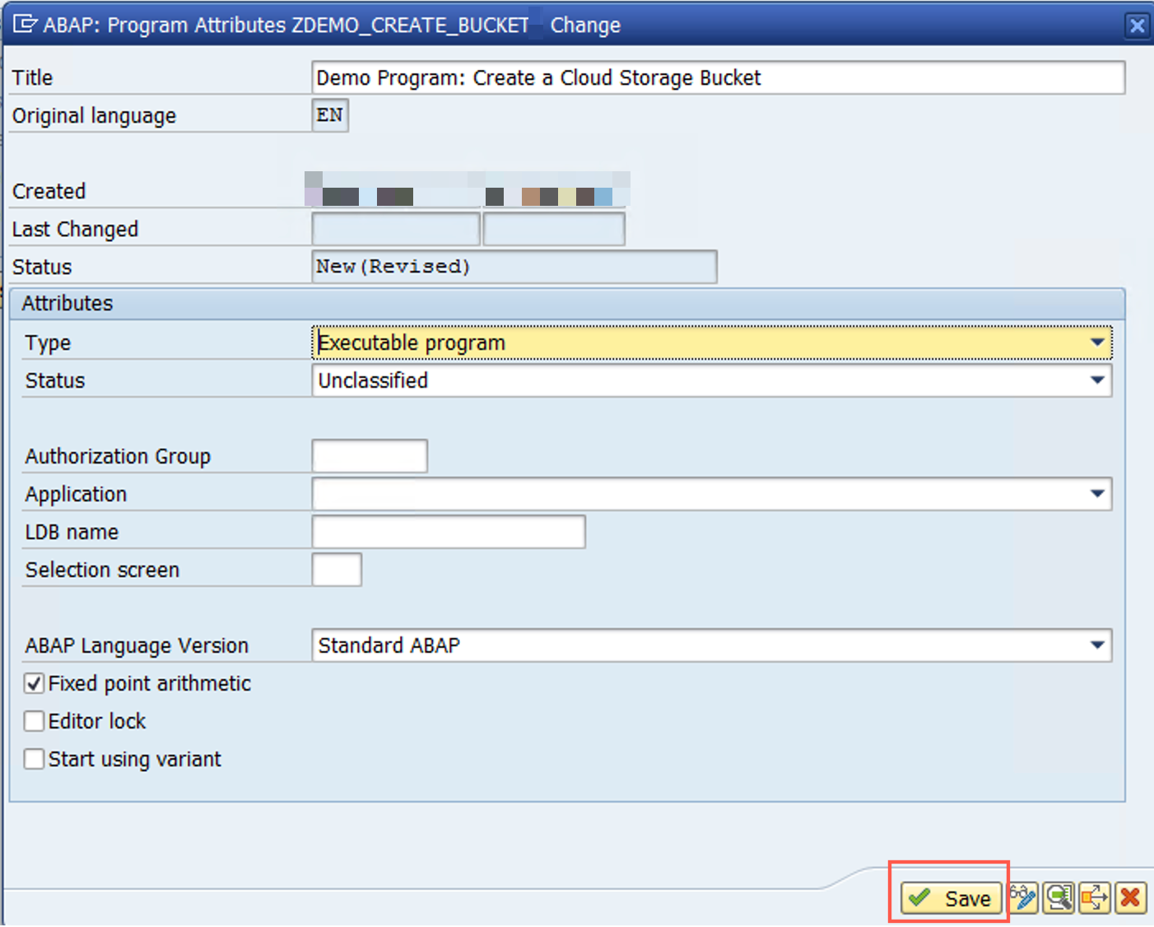This screenshot has height=927, width=1154.
Task: Click the Display/Change glasses-and-pencil icon
Action: 1023,898
